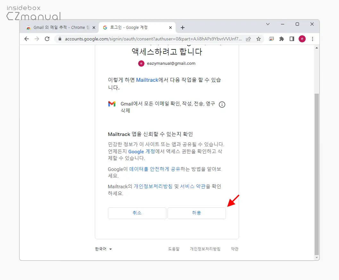Open the 서비스 약관 link
339x280 pixels.
coord(193,186)
